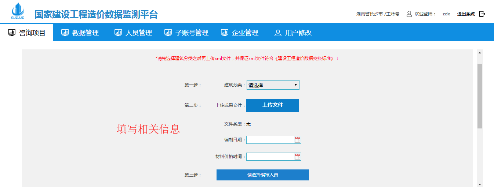Go to 企业管理 tab
The image size is (494, 187).
tap(240, 33)
